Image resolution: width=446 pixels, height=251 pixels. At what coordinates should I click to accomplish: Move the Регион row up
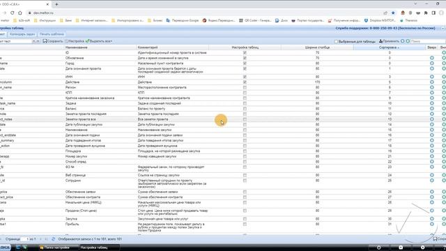[432, 88]
